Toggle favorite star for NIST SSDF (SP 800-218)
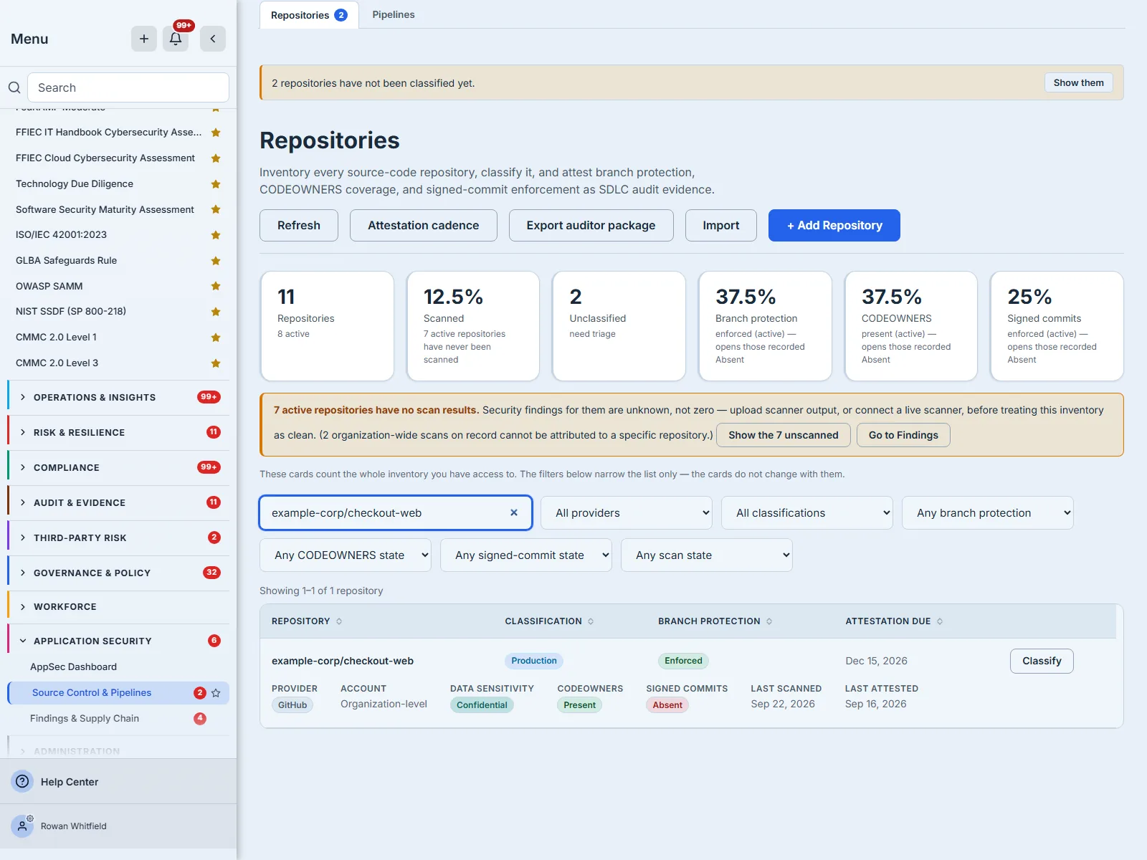The width and height of the screenshot is (1147, 860). click(x=216, y=312)
